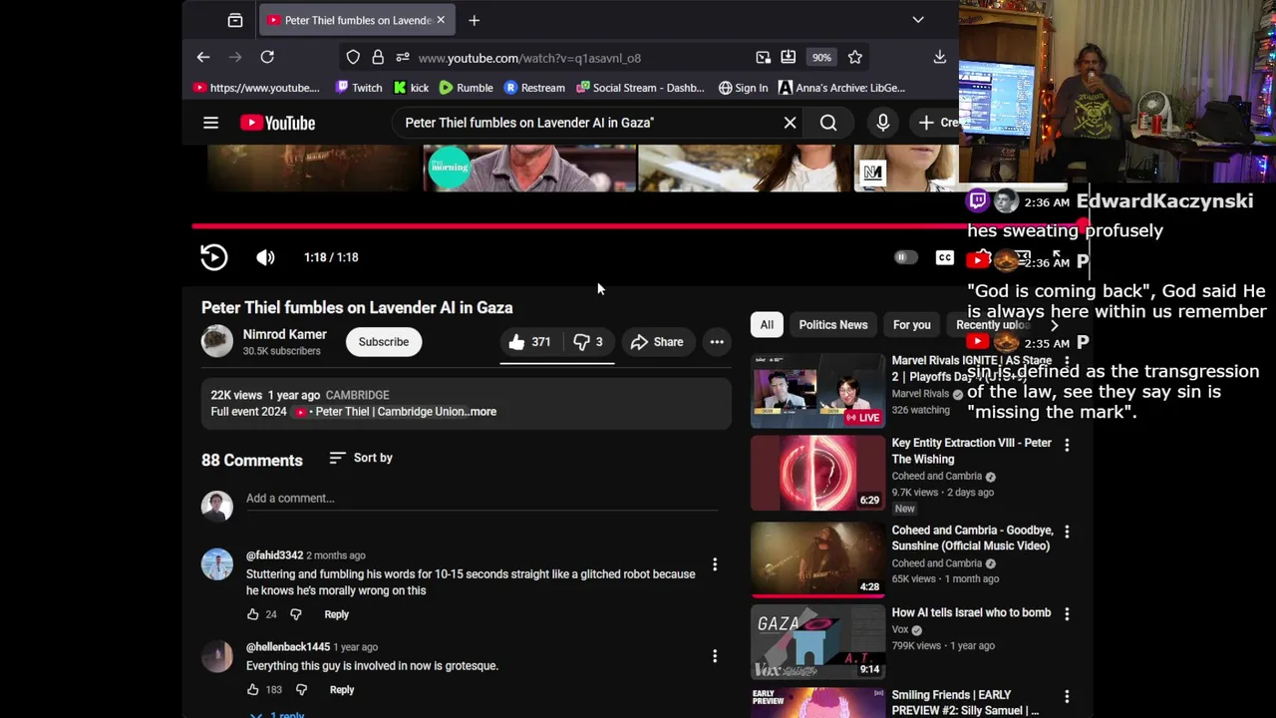
Task: Click the Share button
Action: pyautogui.click(x=657, y=342)
